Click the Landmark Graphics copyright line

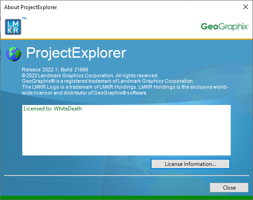90,75
